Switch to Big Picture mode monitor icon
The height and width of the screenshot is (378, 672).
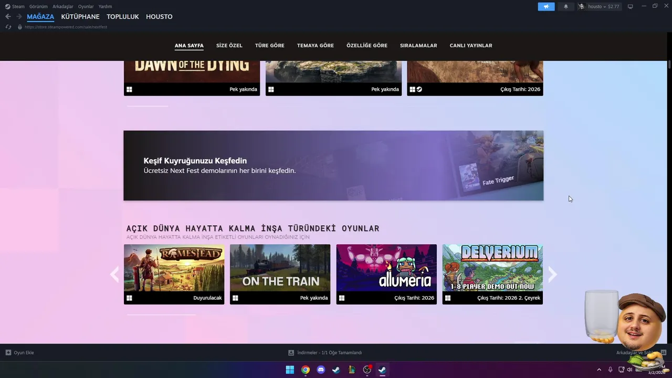click(x=631, y=6)
